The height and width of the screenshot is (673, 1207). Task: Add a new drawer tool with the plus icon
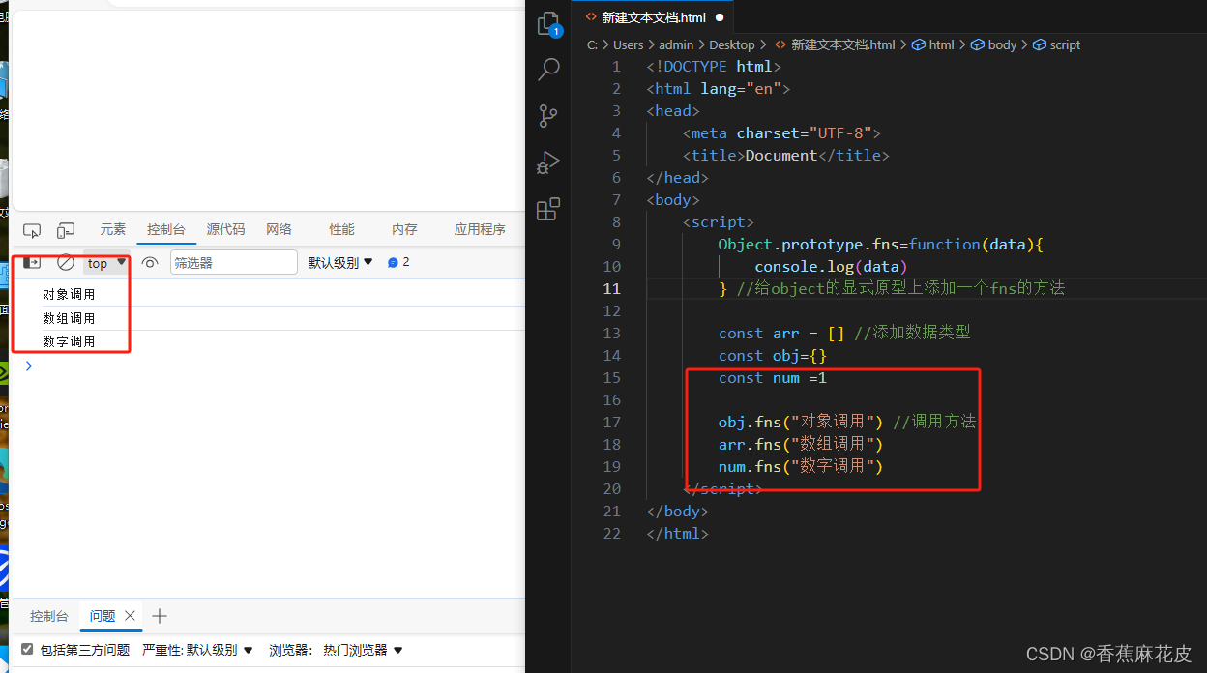tap(161, 616)
